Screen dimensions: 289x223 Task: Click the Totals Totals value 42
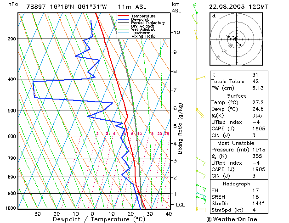pos(255,81)
